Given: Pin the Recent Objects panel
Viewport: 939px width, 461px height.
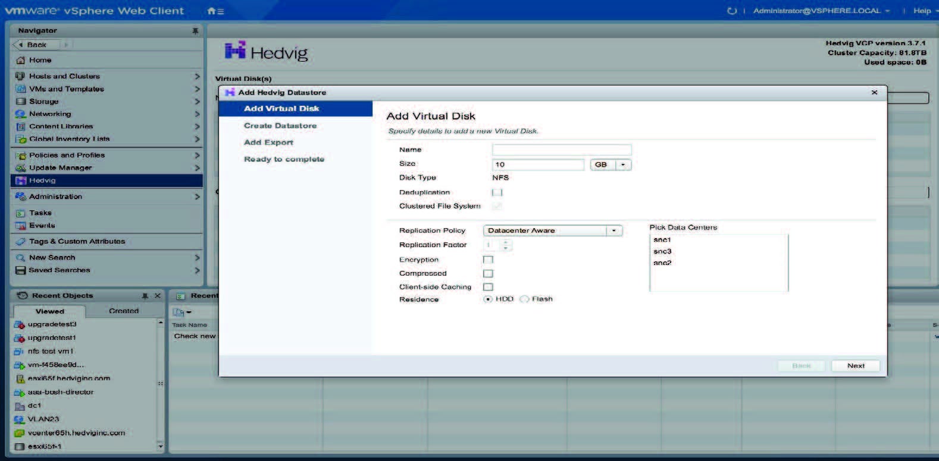Looking at the screenshot, I should 145,296.
